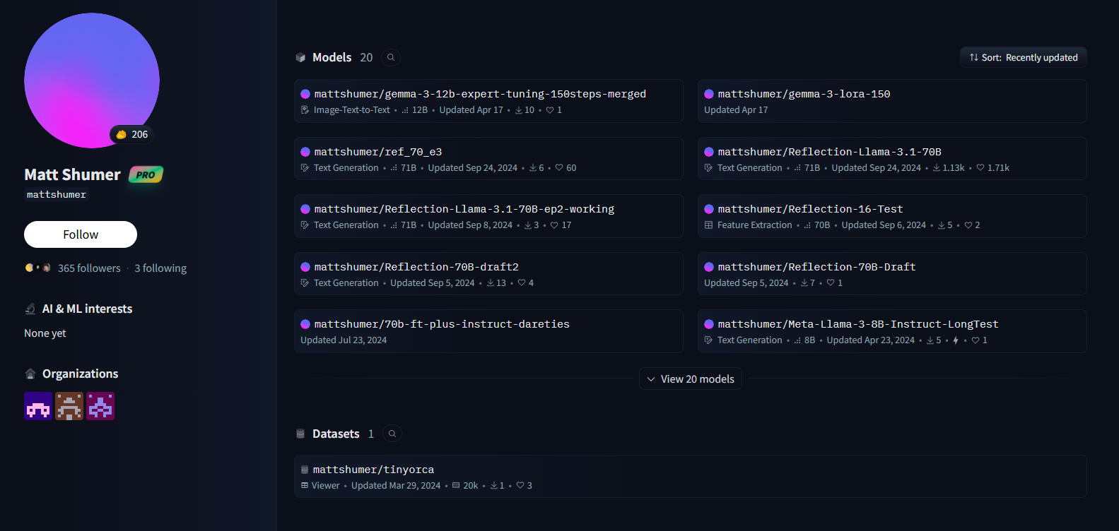Click the 71B parameter size icon on ref_70_e3
1119x531 pixels.
click(x=394, y=168)
